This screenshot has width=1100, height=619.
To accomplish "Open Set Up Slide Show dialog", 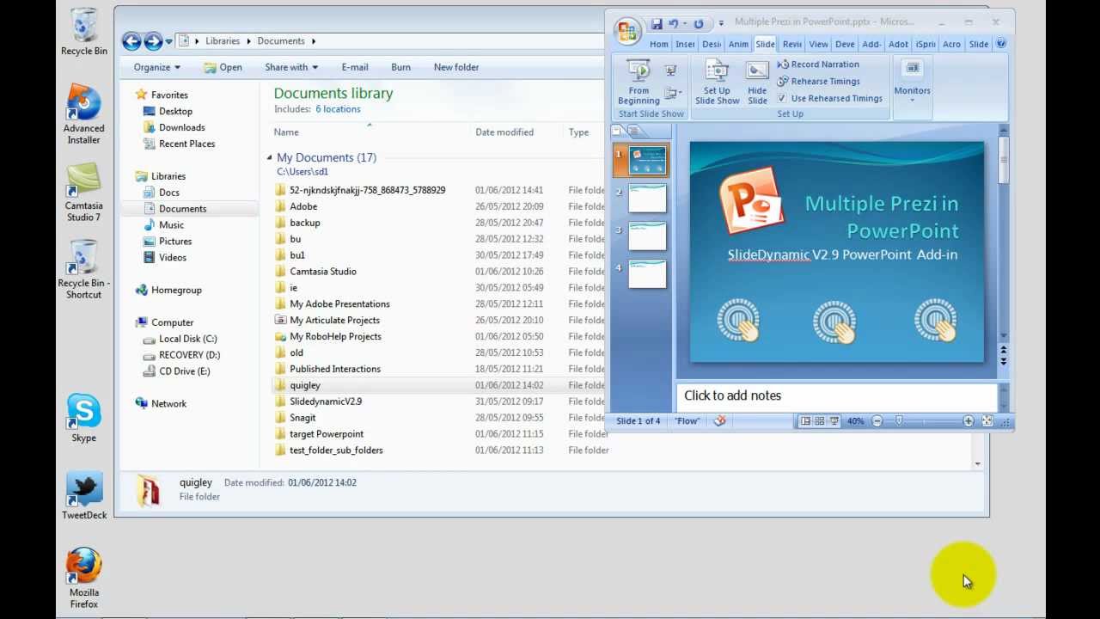I will pyautogui.click(x=717, y=83).
